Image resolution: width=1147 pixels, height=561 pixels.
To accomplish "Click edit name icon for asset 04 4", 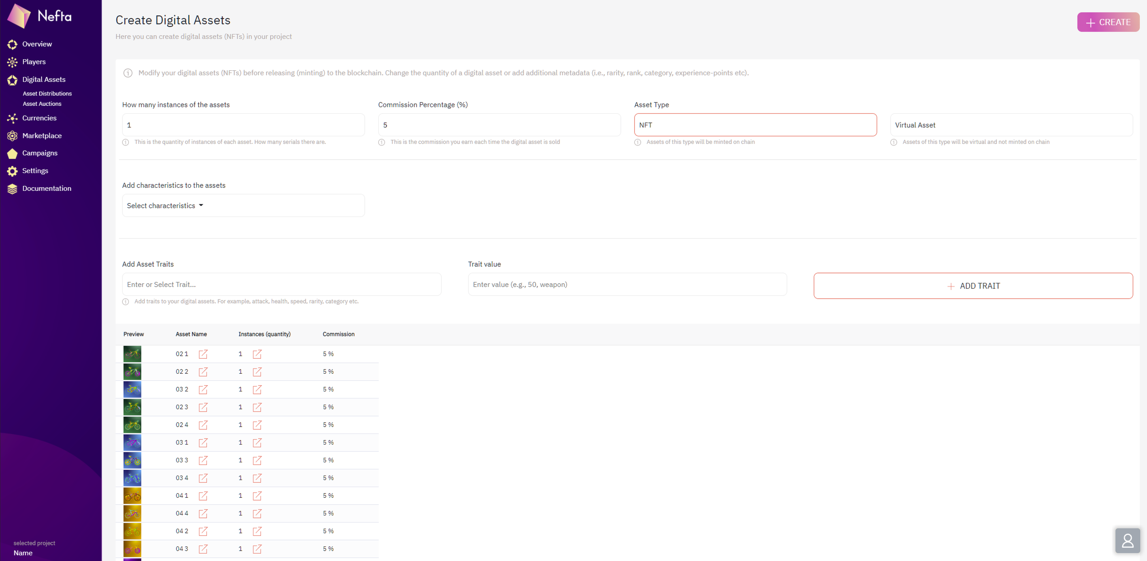I will [203, 513].
